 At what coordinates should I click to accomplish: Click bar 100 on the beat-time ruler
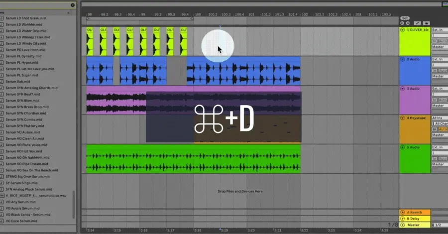pos(198,14)
